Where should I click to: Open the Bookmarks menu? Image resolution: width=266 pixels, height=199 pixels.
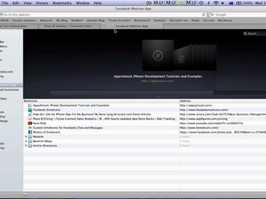(x=62, y=3)
